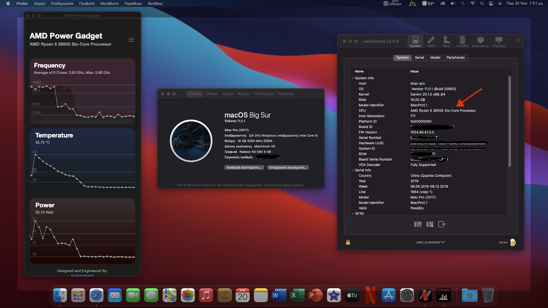Image resolution: width=548 pixels, height=308 pixels.
Task: Click the second barcode icon in Hackintool
Action: tap(430, 224)
